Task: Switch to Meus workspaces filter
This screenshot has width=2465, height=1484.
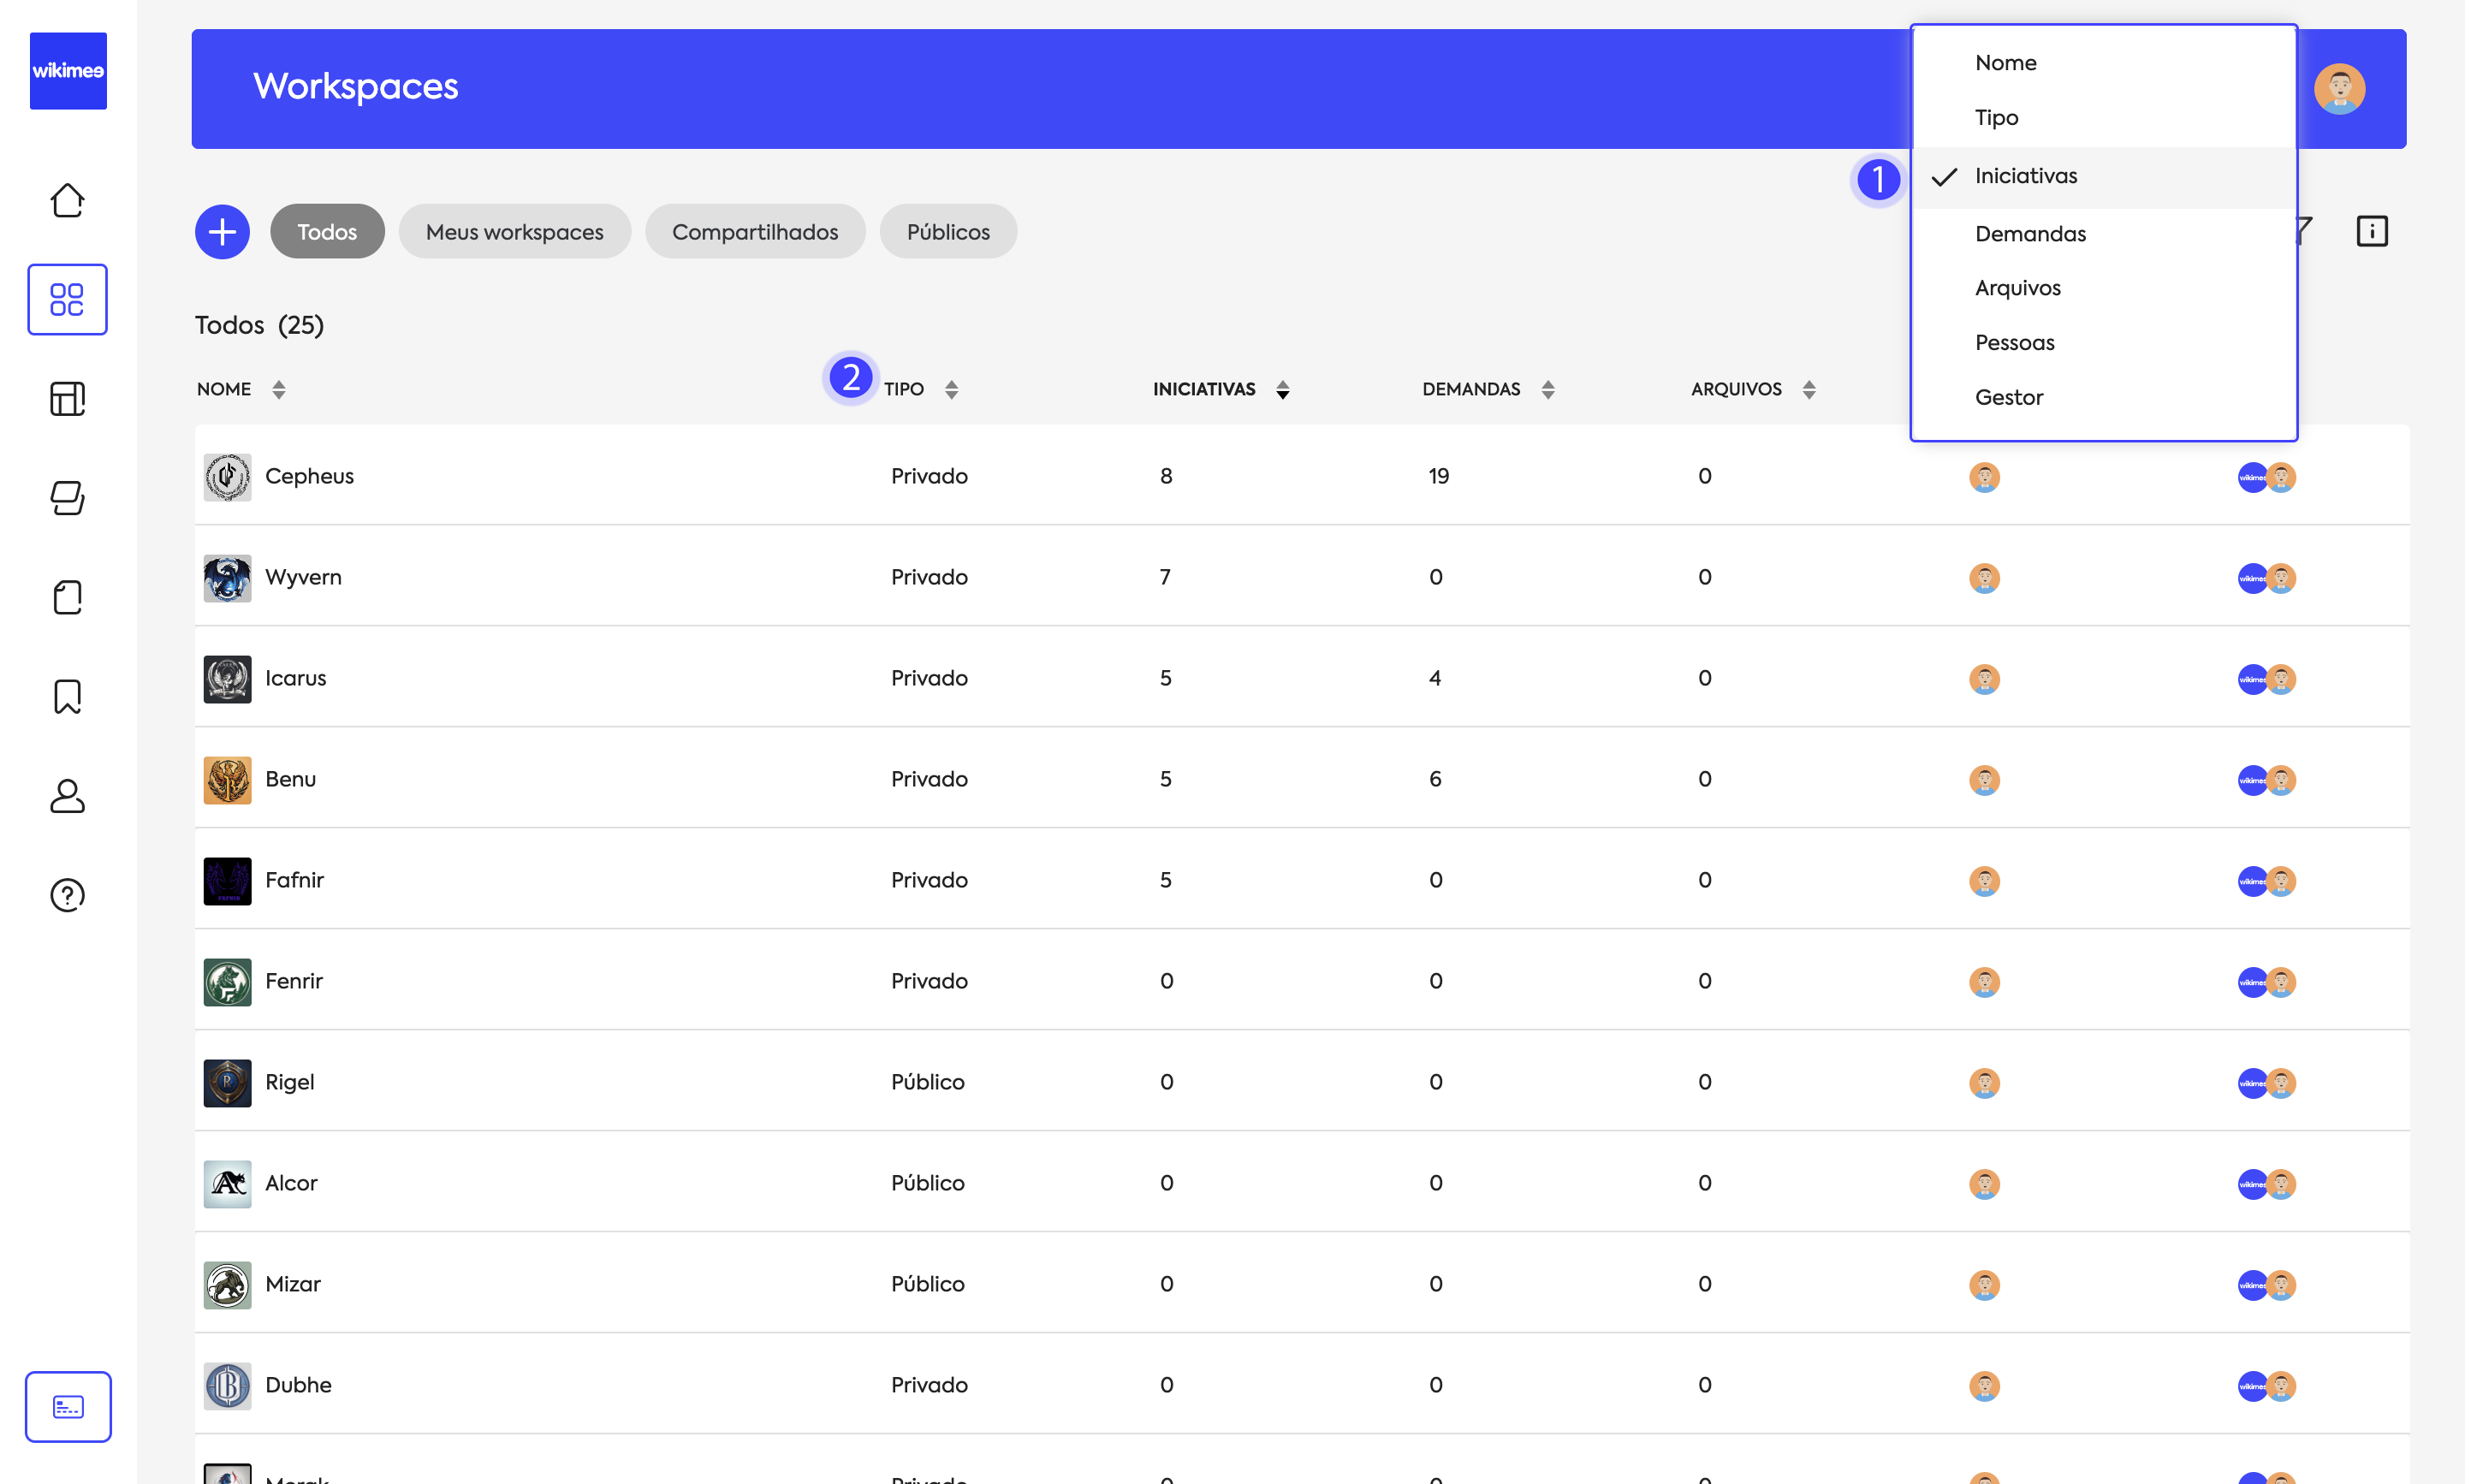Action: (514, 232)
